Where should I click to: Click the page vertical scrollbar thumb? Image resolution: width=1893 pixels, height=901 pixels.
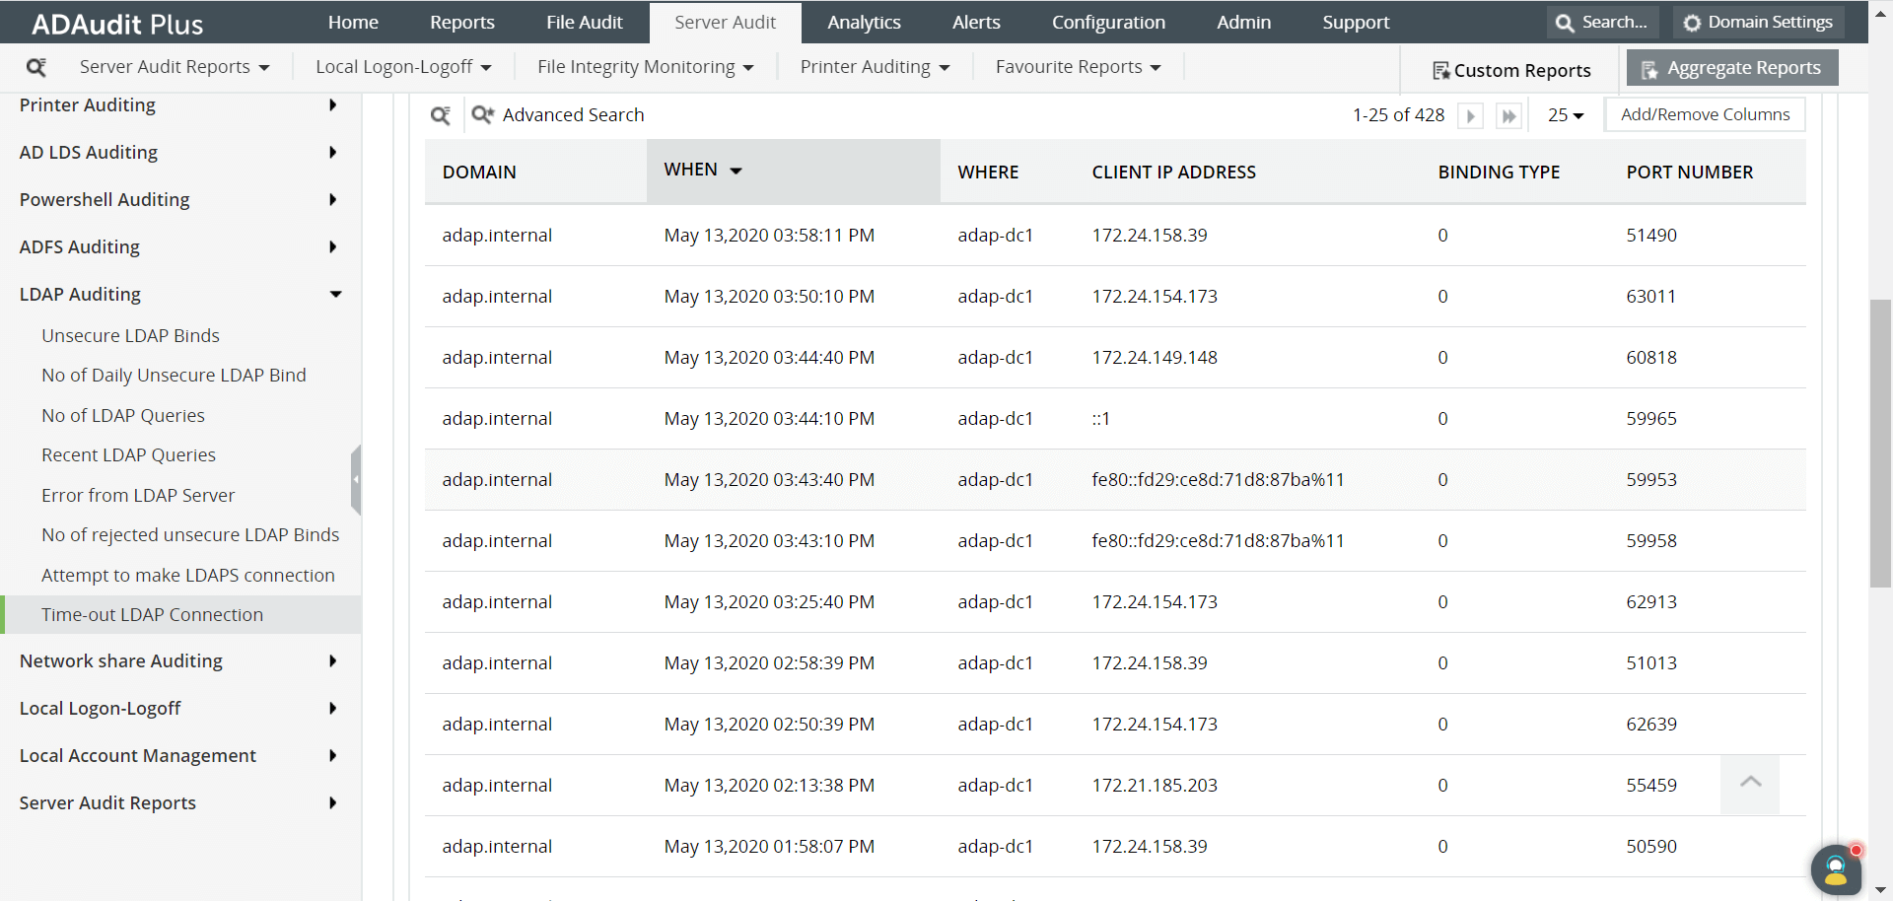pos(1880,444)
